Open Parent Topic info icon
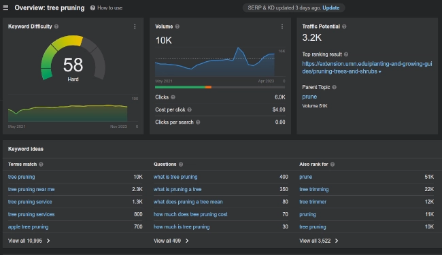The height and width of the screenshot is (255, 442). pyautogui.click(x=335, y=87)
